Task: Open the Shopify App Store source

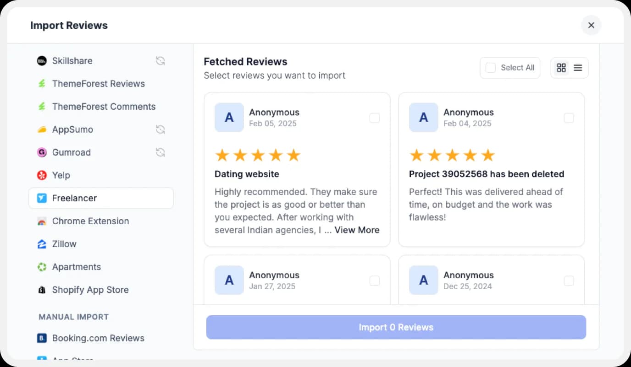Action: [x=90, y=290]
